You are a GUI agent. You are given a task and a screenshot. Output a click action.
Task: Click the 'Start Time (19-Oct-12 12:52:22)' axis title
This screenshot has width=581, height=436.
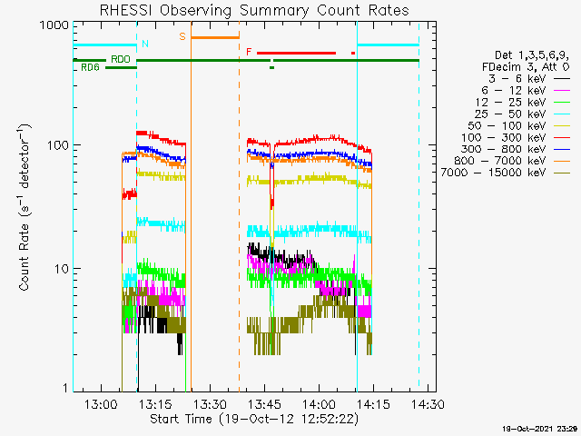point(254,419)
